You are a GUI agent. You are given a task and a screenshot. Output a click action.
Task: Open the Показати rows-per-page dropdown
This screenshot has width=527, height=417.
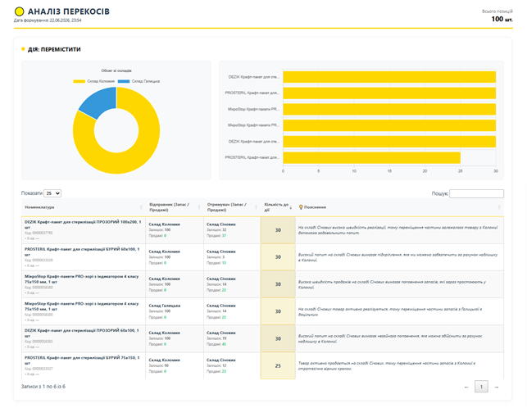click(x=52, y=193)
